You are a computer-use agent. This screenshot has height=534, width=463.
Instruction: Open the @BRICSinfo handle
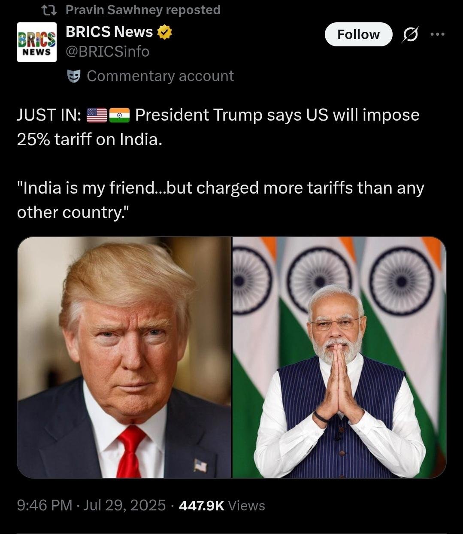(107, 52)
